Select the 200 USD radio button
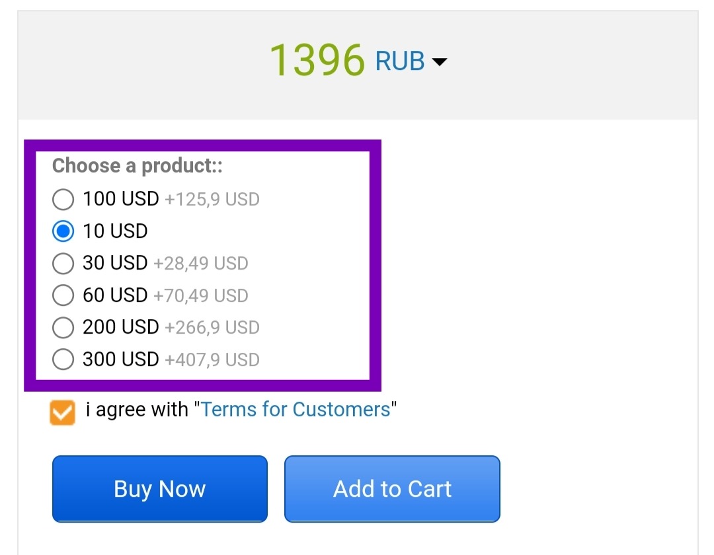 click(x=63, y=327)
